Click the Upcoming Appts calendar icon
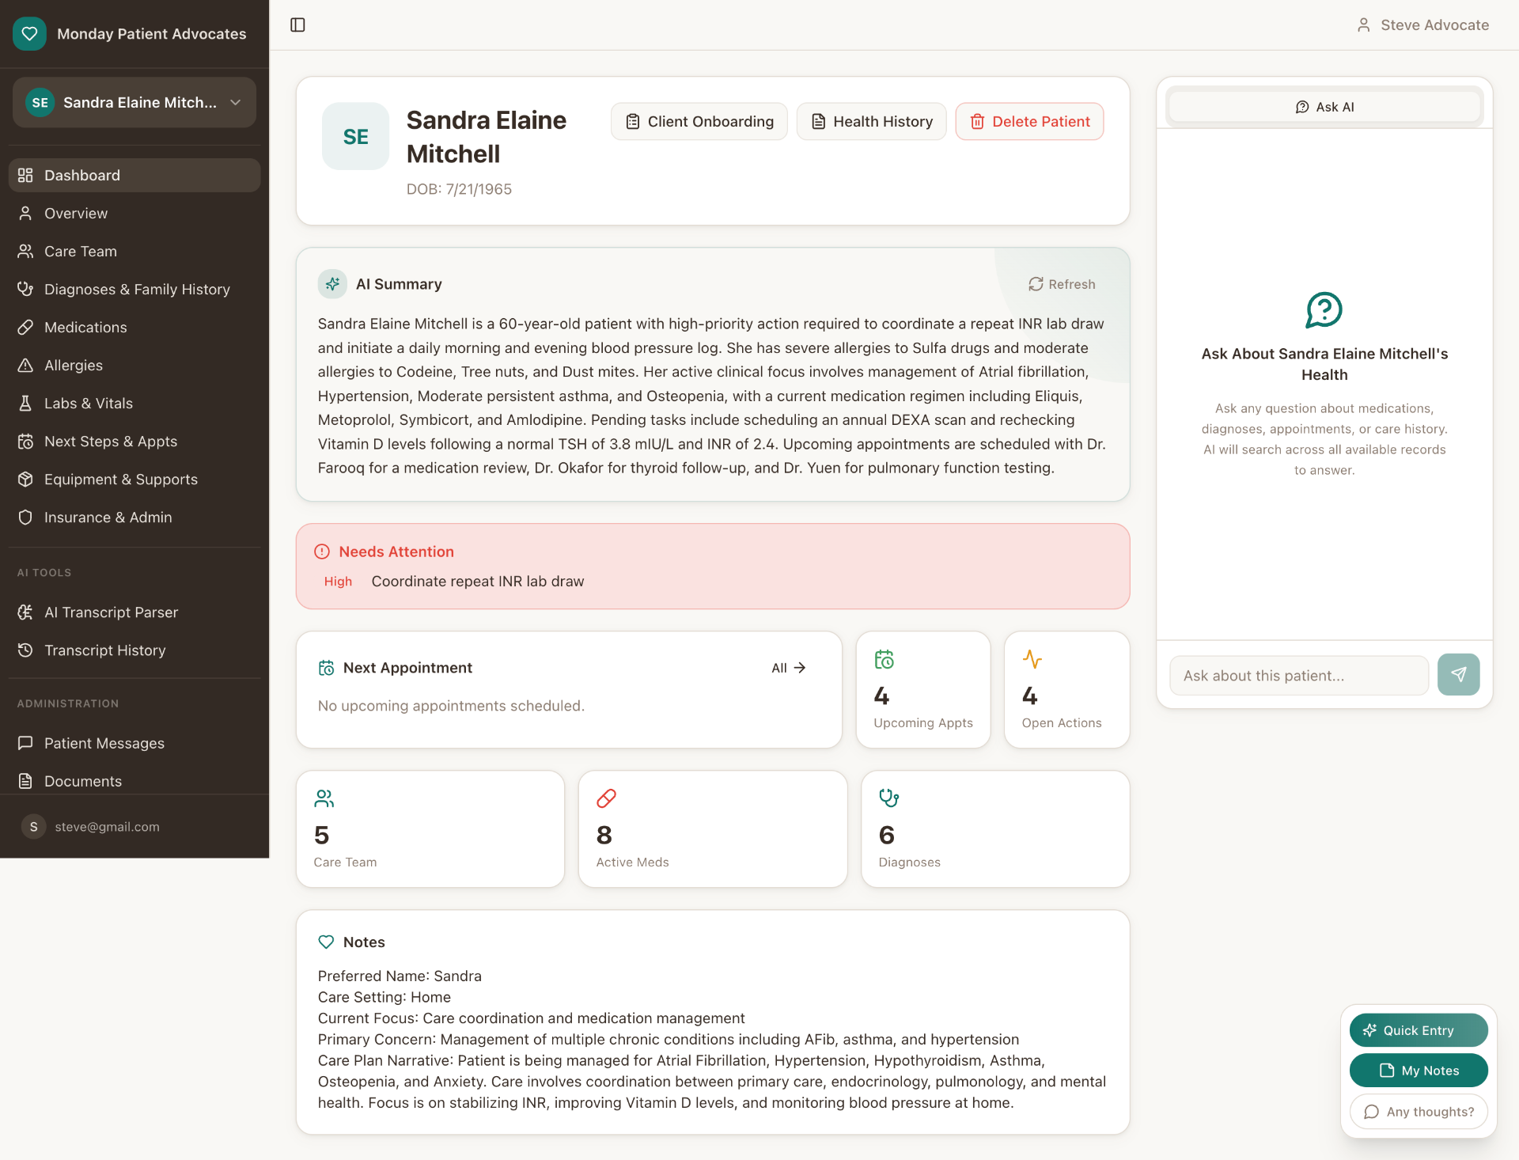Viewport: 1519px width, 1160px height. 884,659
